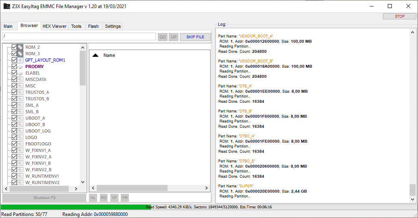Click the W_FIXNV1_B partition icon

(x=20, y=163)
